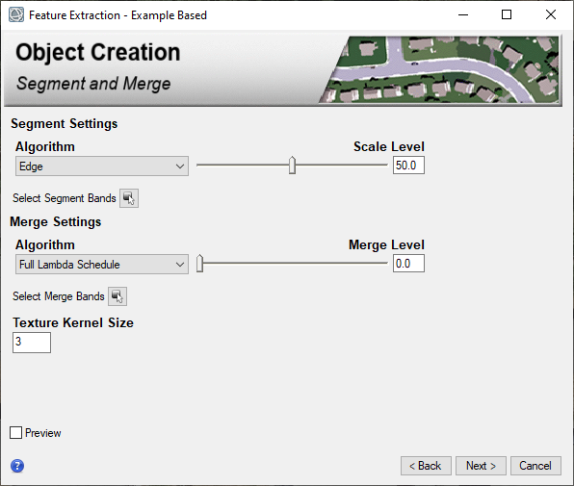Enable the Preview checkbox
The image size is (574, 486).
[15, 433]
